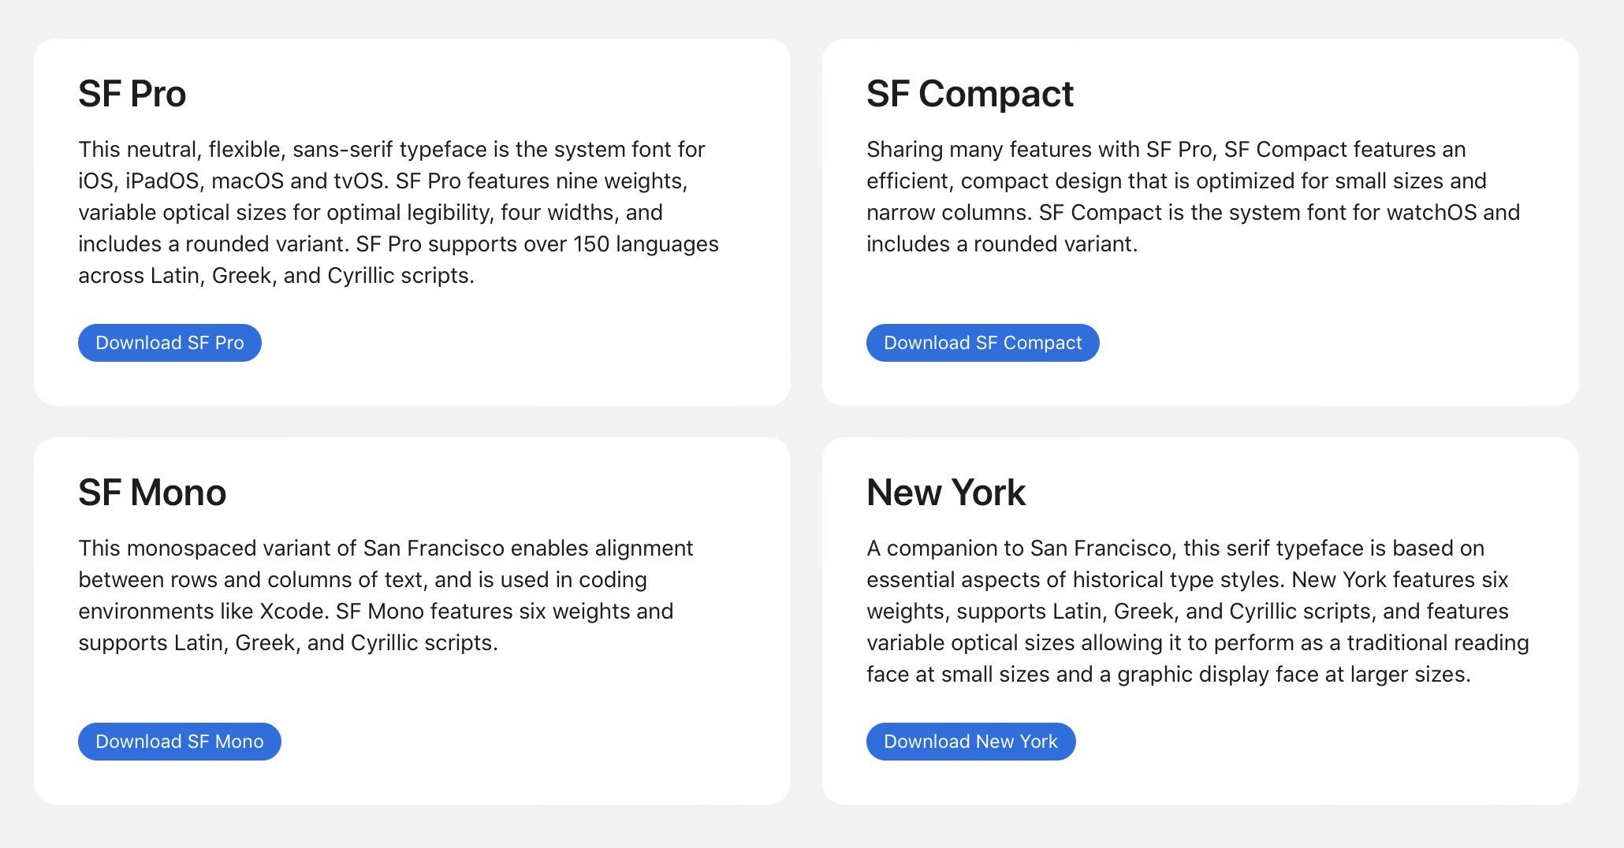Download the serif companion typeface

970,741
